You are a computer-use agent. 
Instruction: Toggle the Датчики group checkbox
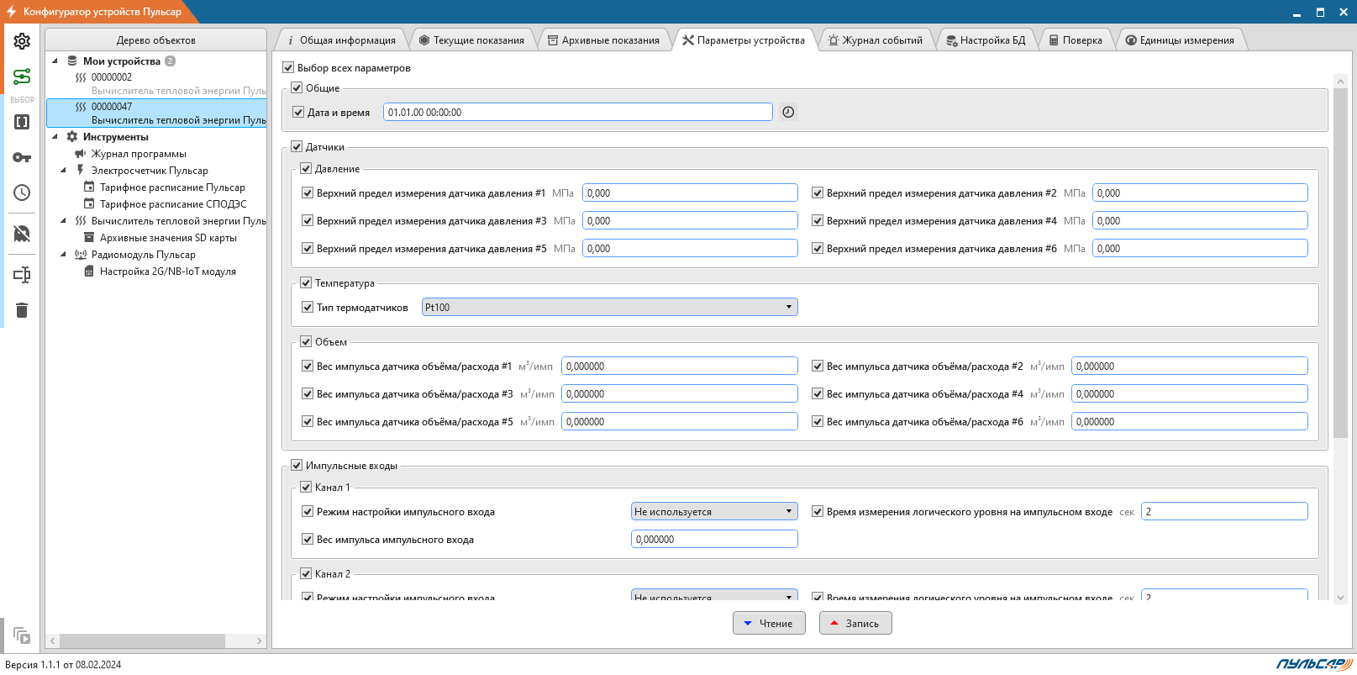(x=297, y=146)
